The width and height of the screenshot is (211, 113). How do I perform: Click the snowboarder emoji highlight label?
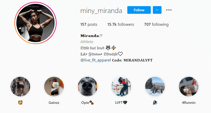[x=155, y=103]
